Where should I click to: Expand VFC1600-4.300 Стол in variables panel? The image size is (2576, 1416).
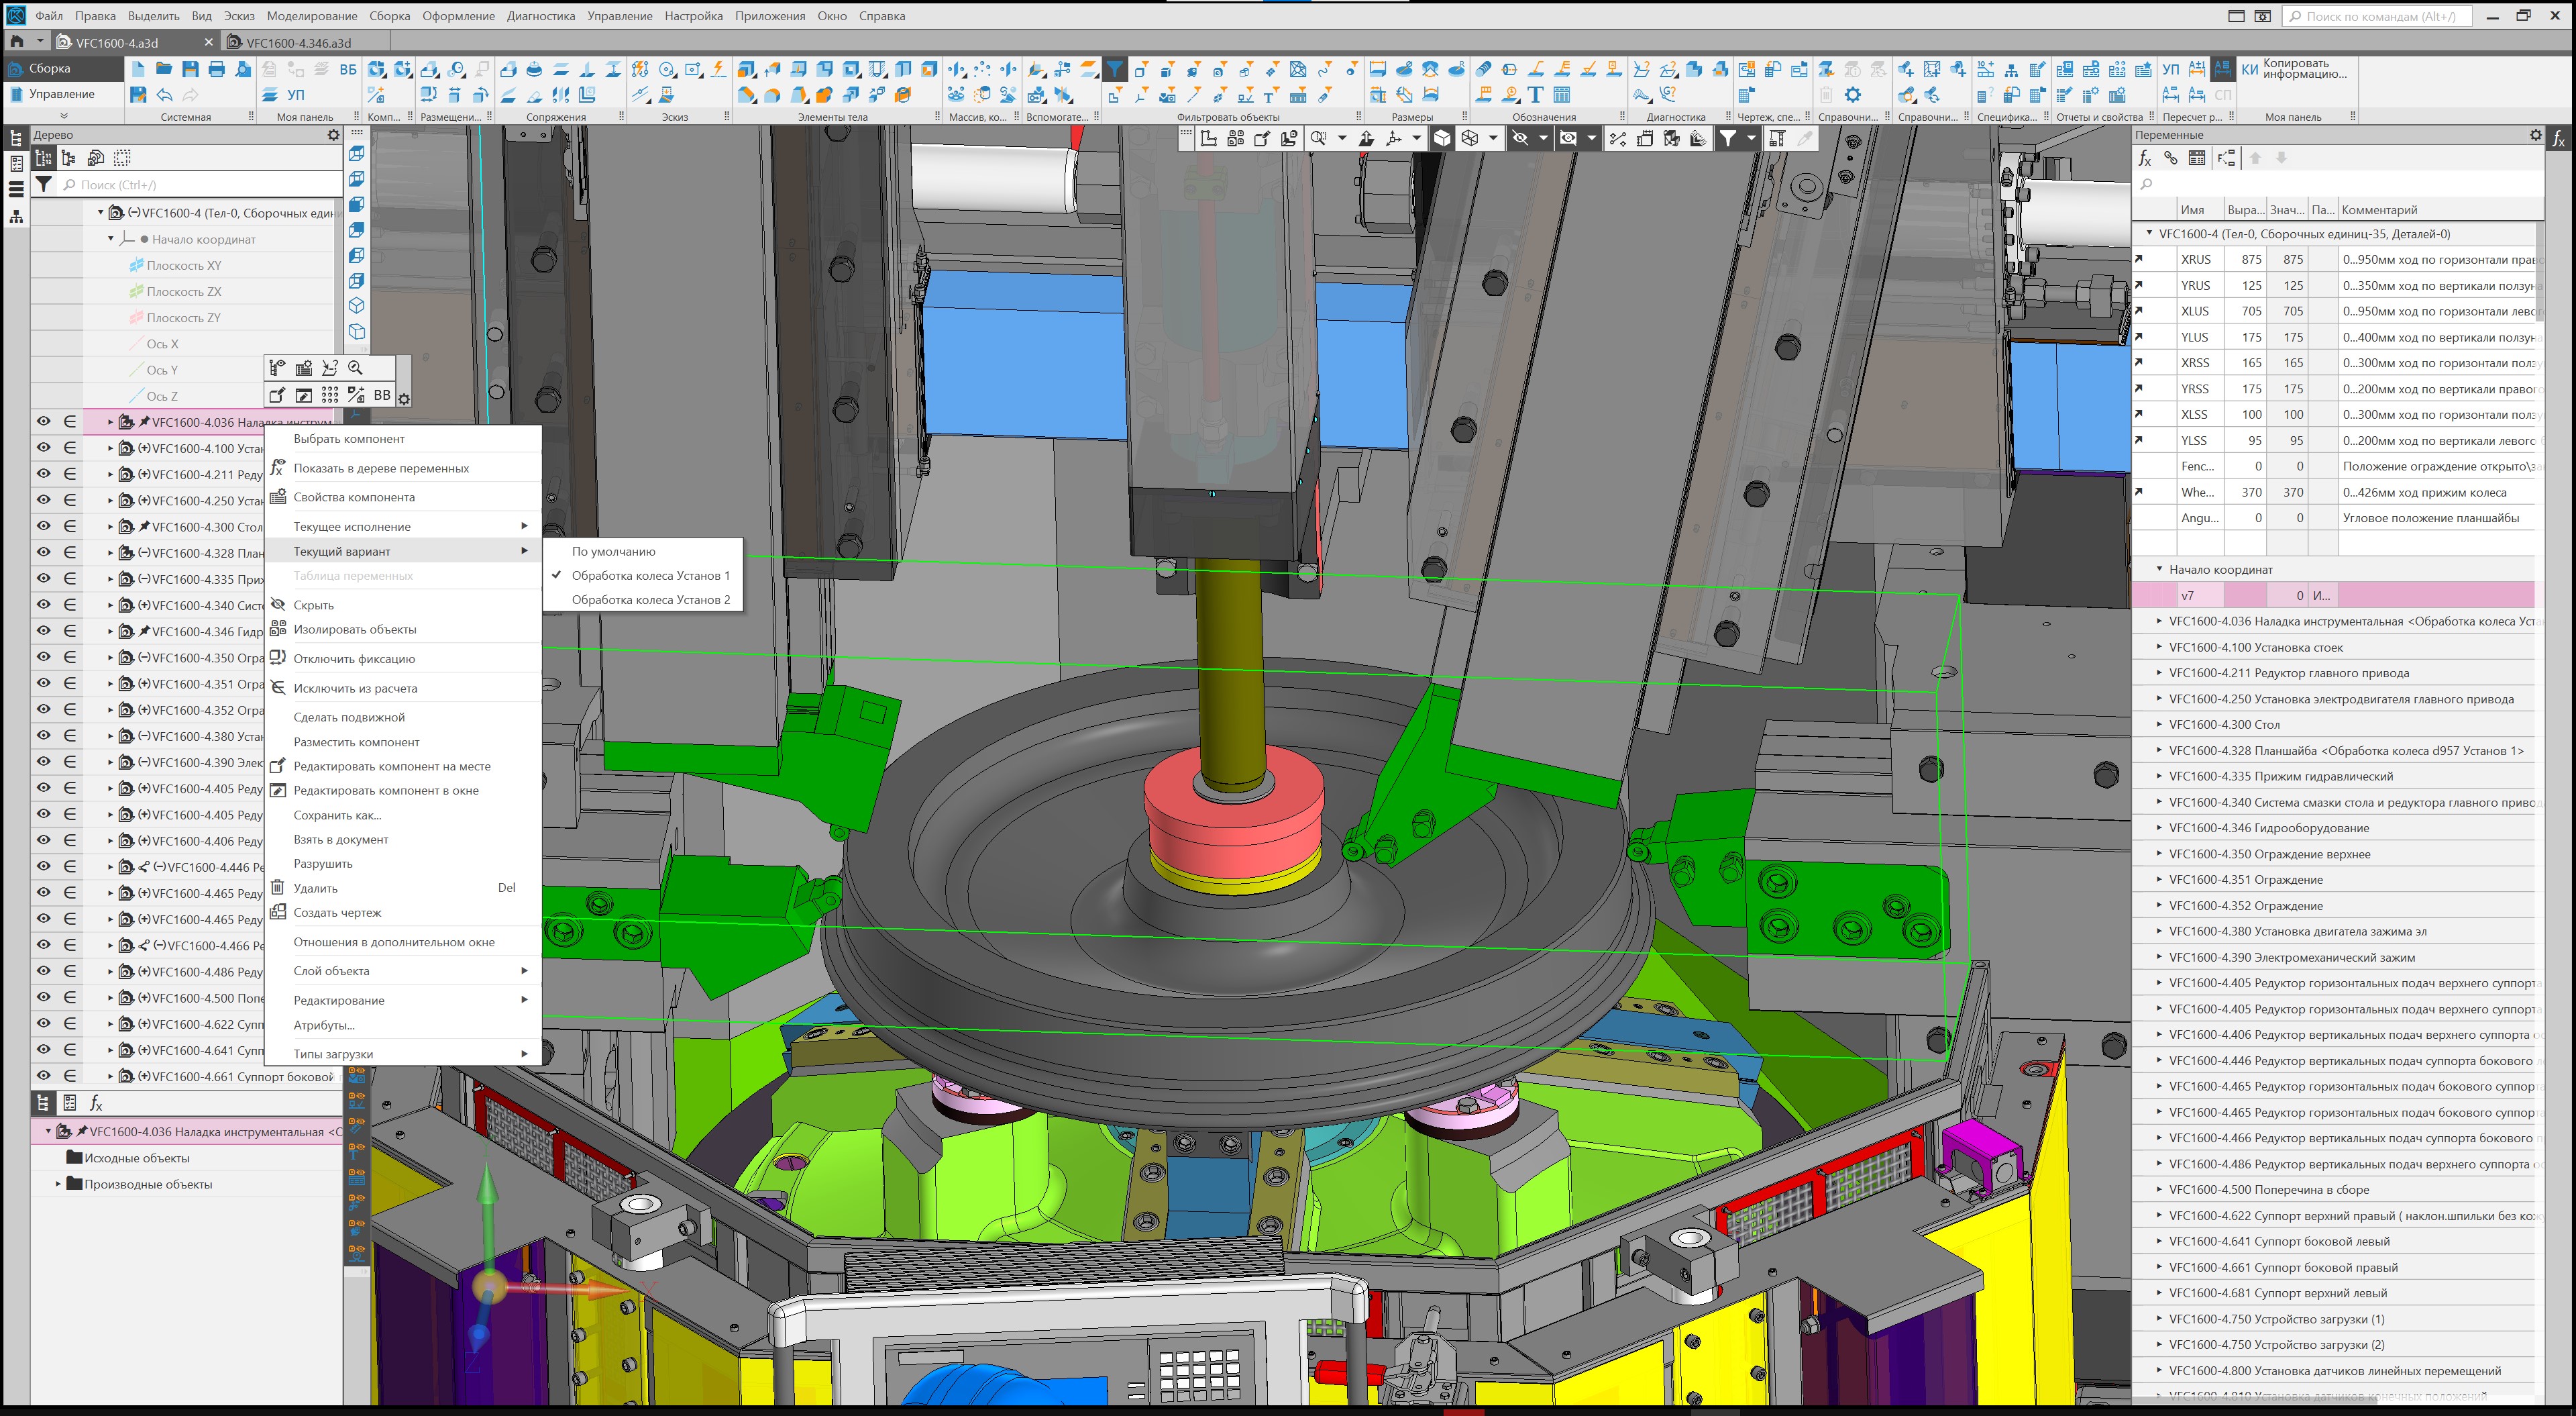pyautogui.click(x=2158, y=725)
